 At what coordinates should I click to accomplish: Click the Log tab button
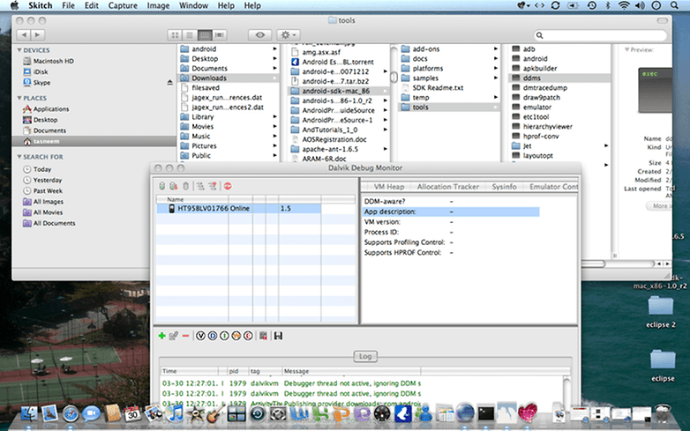click(x=365, y=356)
